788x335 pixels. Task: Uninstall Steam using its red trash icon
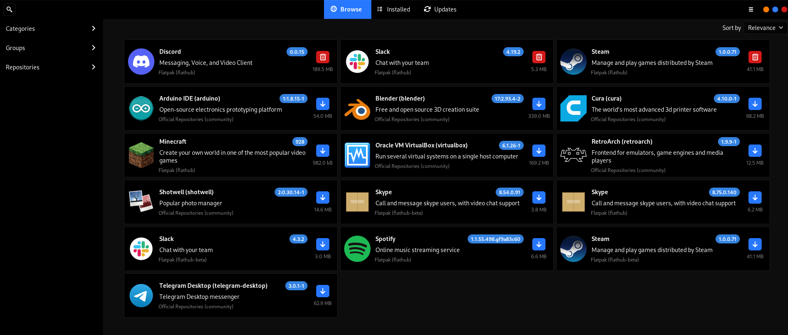point(755,57)
